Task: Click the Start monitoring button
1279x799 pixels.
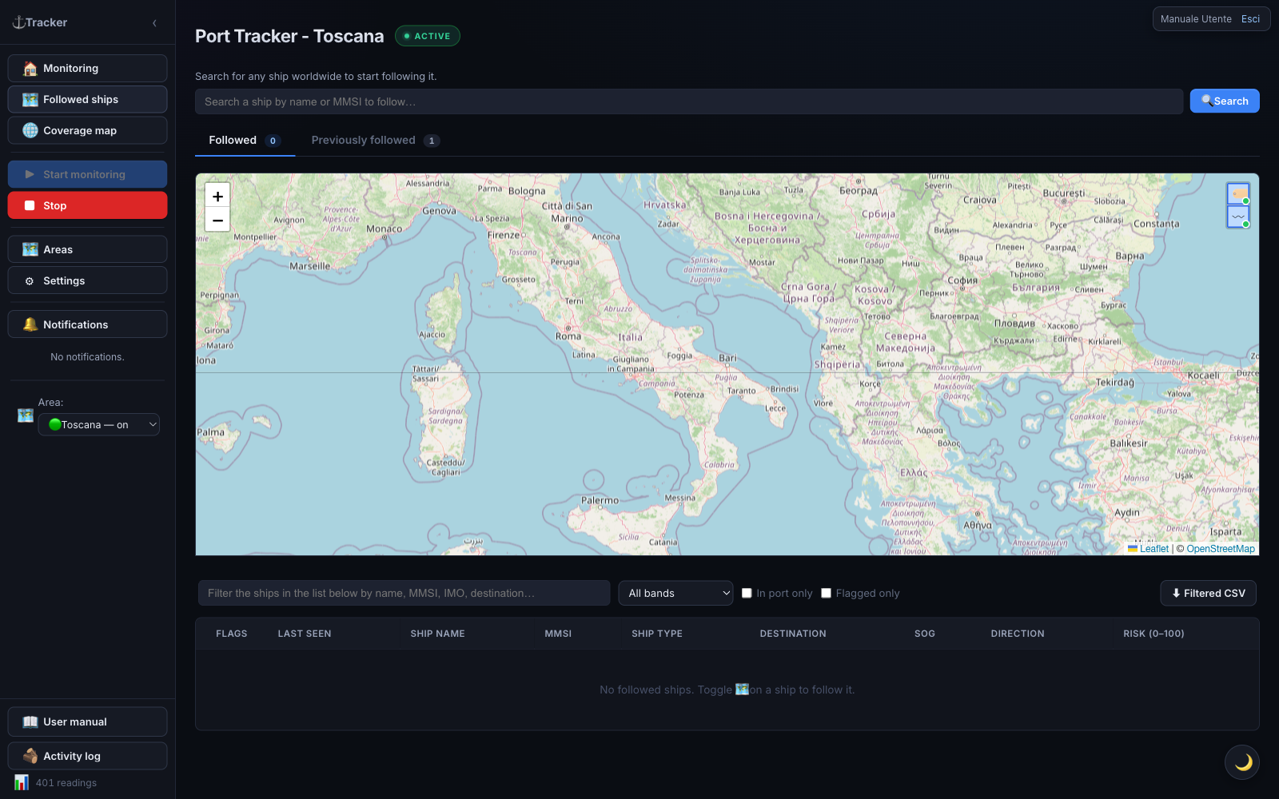Action: coord(87,174)
